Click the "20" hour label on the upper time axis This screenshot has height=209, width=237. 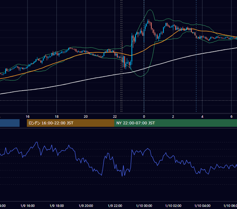click(x=86, y=117)
